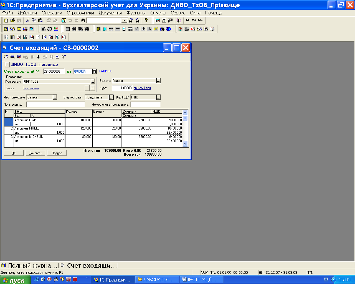Open the Что приходуем selection button
The image size is (355, 284).
(55, 97)
